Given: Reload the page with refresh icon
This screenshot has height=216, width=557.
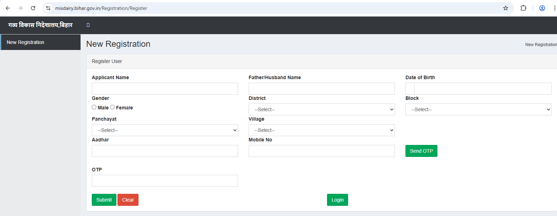Looking at the screenshot, I should pyautogui.click(x=33, y=8).
